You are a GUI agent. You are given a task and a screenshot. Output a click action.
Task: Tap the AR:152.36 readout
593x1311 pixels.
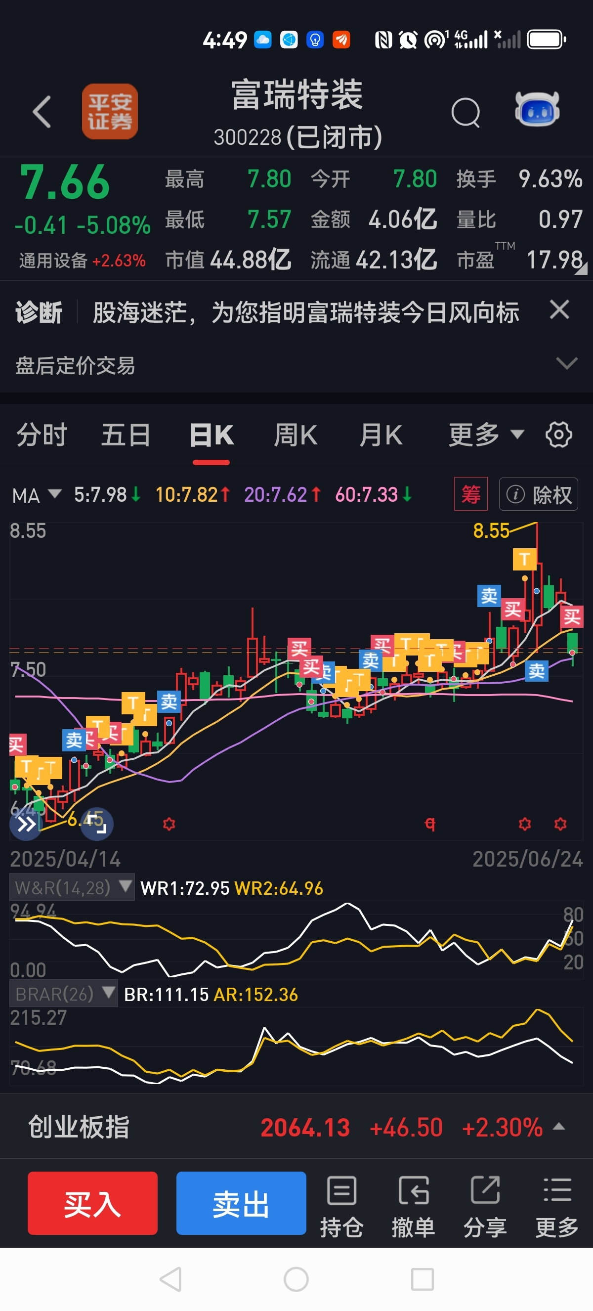pyautogui.click(x=256, y=995)
